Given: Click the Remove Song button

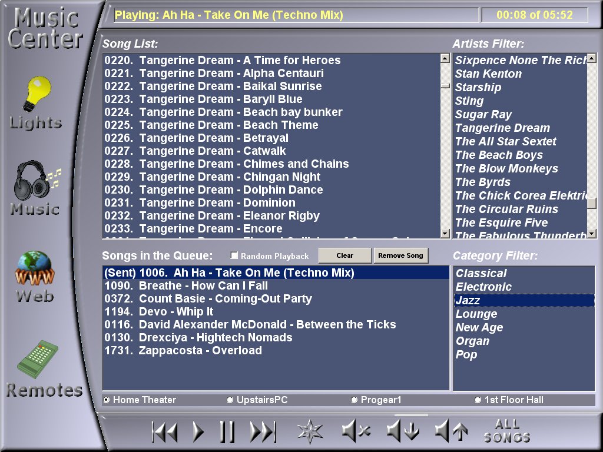Looking at the screenshot, I should [400, 255].
